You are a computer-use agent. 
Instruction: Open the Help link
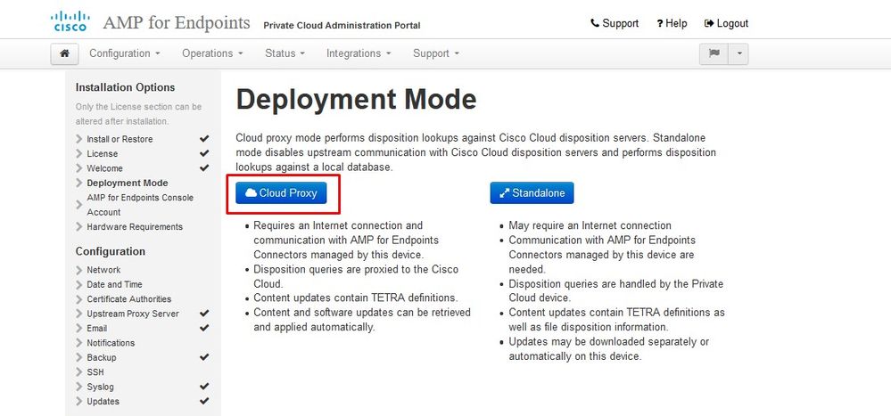click(x=672, y=23)
